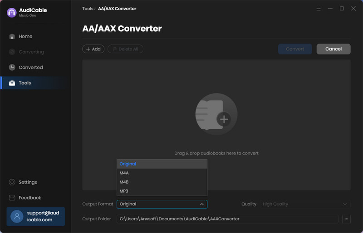Click the Home house icon
This screenshot has width=363, height=233.
point(12,36)
